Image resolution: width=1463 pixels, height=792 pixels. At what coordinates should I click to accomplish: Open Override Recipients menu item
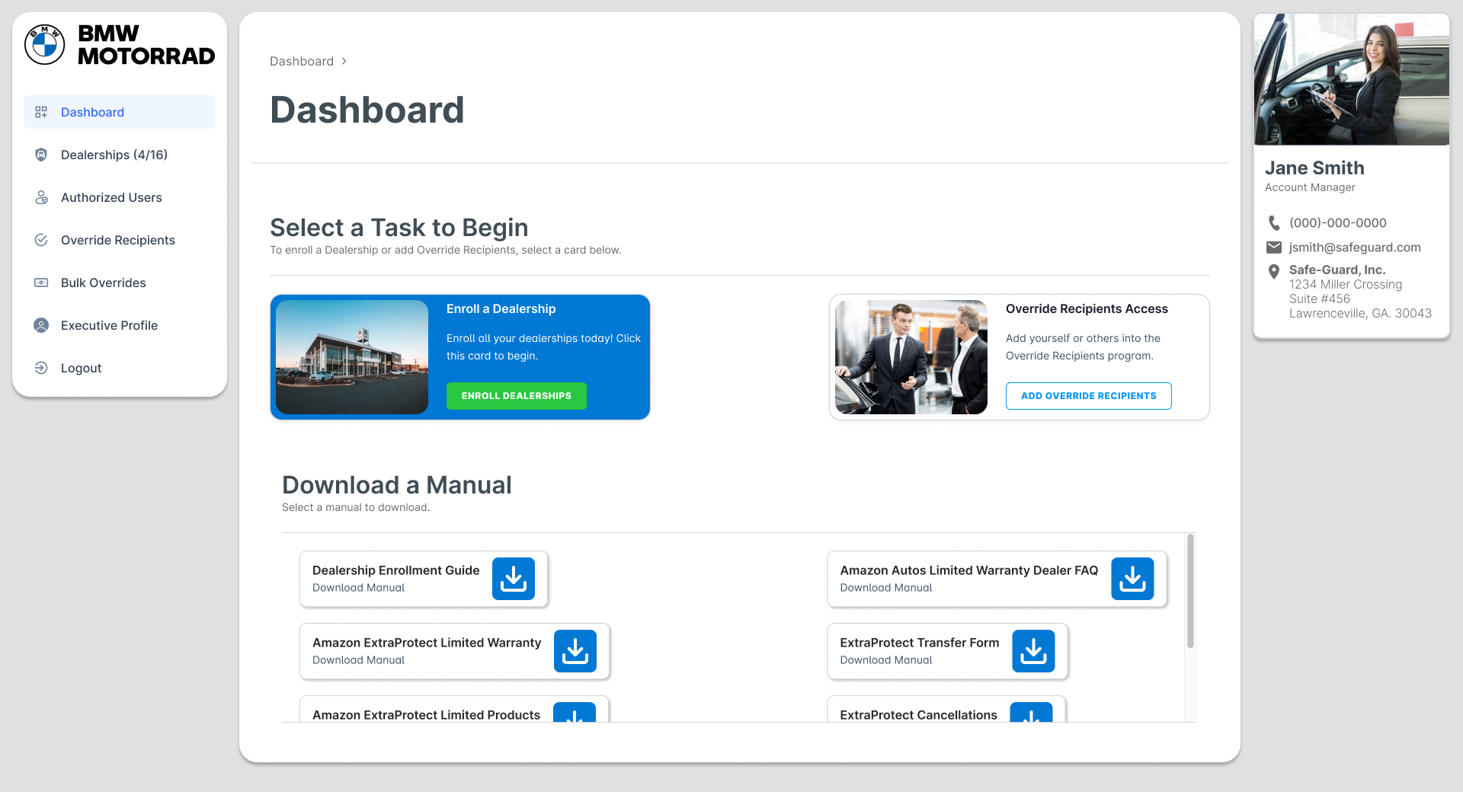(118, 240)
